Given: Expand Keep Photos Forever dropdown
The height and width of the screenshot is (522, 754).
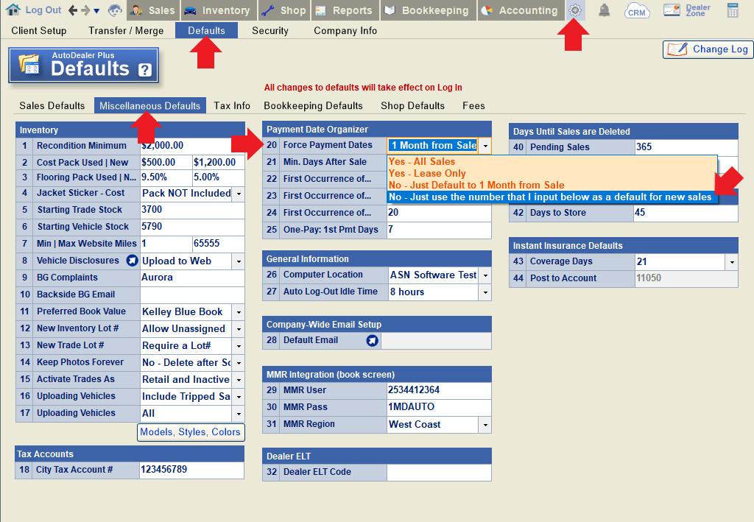Looking at the screenshot, I should click(x=239, y=363).
